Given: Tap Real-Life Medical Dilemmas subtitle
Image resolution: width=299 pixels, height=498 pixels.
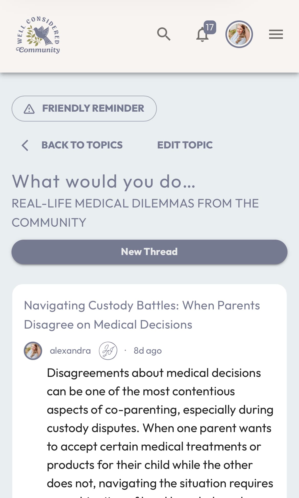Looking at the screenshot, I should 135,213.
